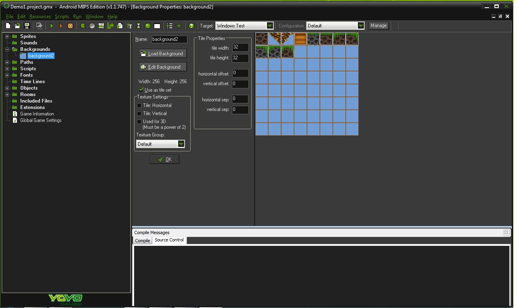Open global game settings list icon in toolbar
The height and width of the screenshot is (308, 517).
(x=170, y=26)
